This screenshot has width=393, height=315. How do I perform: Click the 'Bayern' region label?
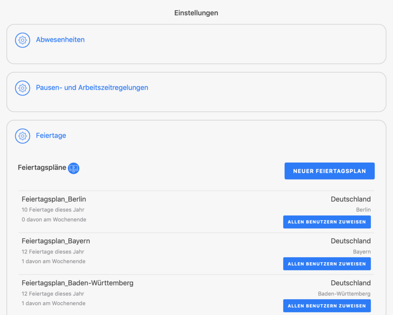tap(362, 252)
